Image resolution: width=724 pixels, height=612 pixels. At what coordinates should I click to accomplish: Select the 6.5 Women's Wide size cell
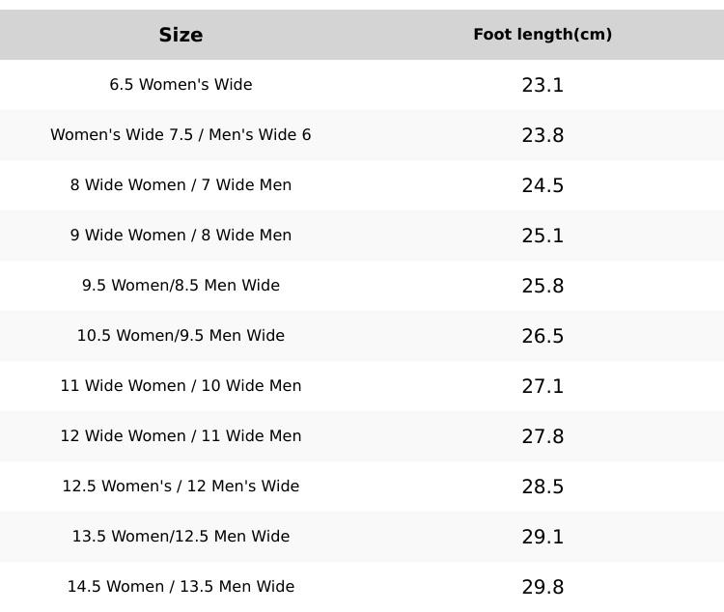point(181,85)
